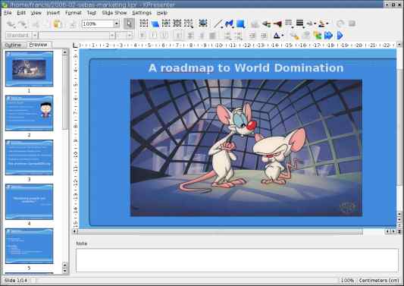Image resolution: width=404 pixels, height=286 pixels.
Task: Open the font name dropdown arrow
Action: pos(112,36)
